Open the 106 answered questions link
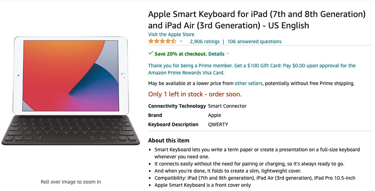This screenshot has height=191, width=375. [254, 41]
